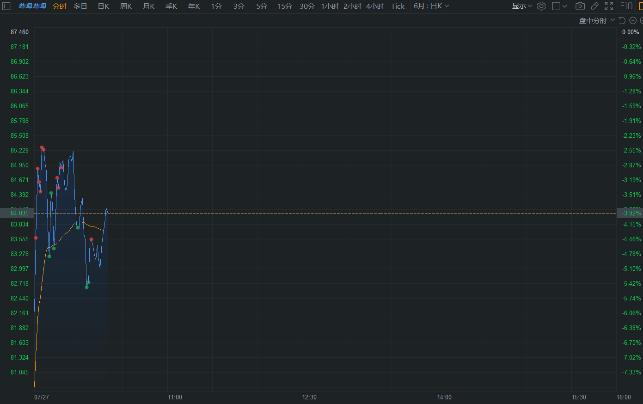The width and height of the screenshot is (643, 404).
Task: Expand the 盘中分时 session dropdown
Action: point(597,20)
